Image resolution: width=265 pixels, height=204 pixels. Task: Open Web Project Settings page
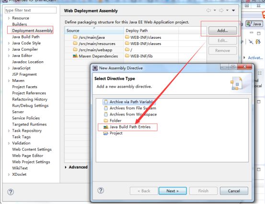pyautogui.click(x=31, y=162)
